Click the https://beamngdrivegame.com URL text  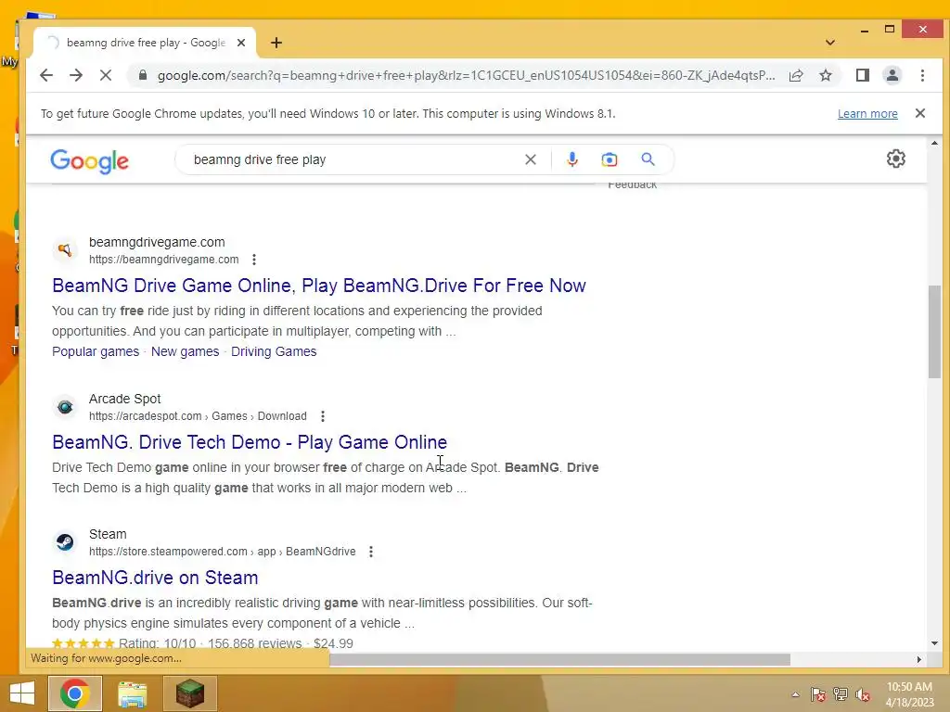163,260
